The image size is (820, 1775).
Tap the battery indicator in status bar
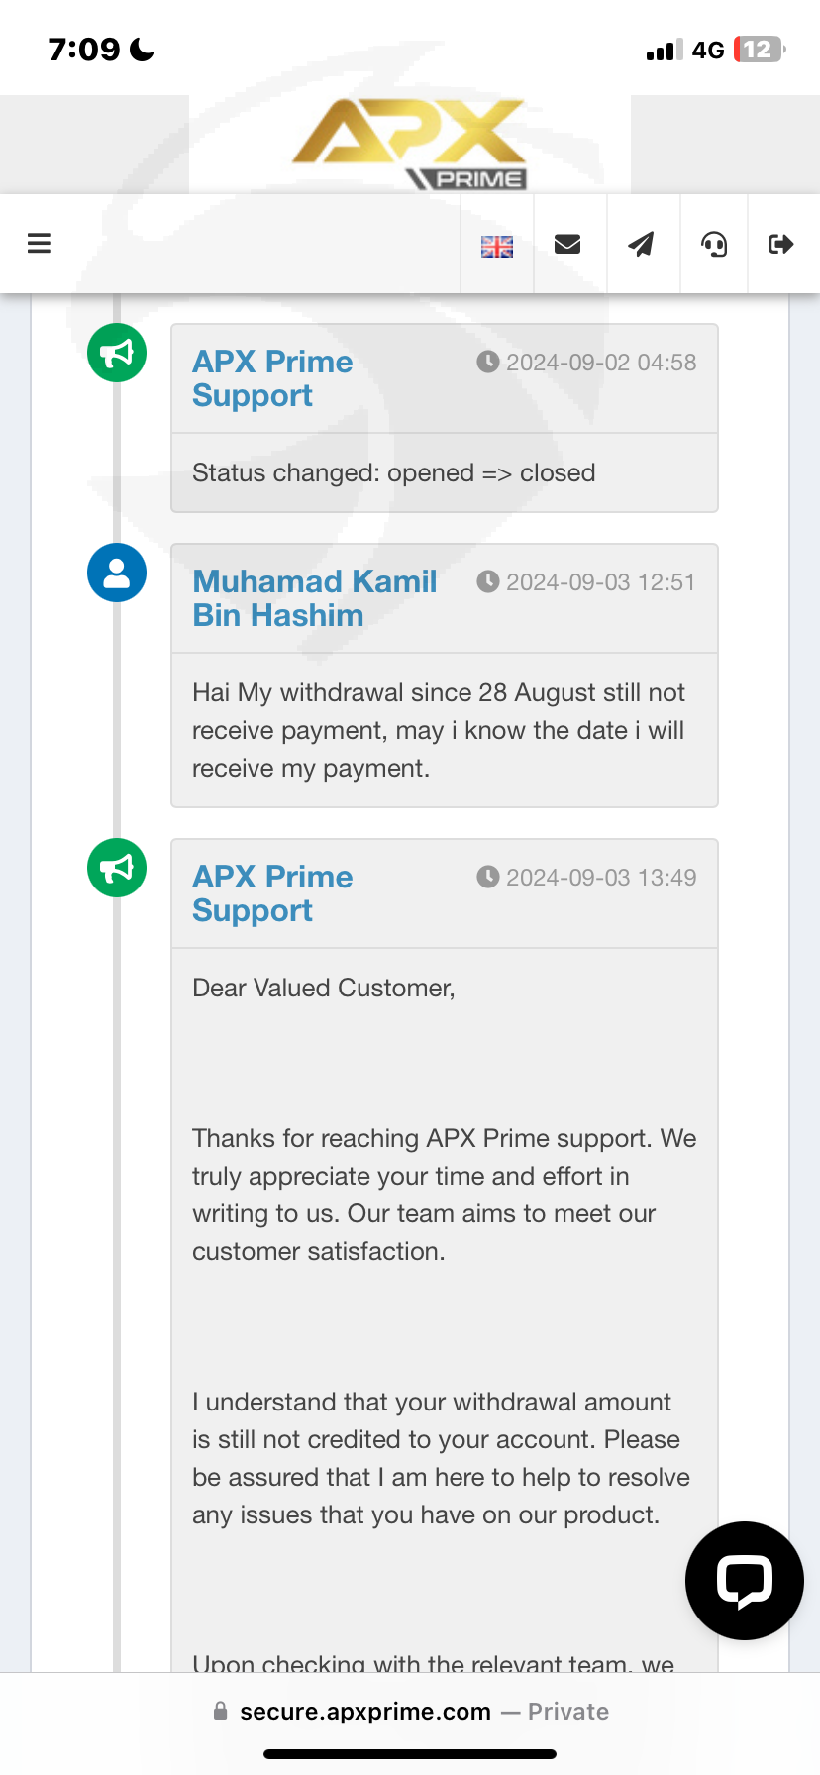click(x=759, y=50)
